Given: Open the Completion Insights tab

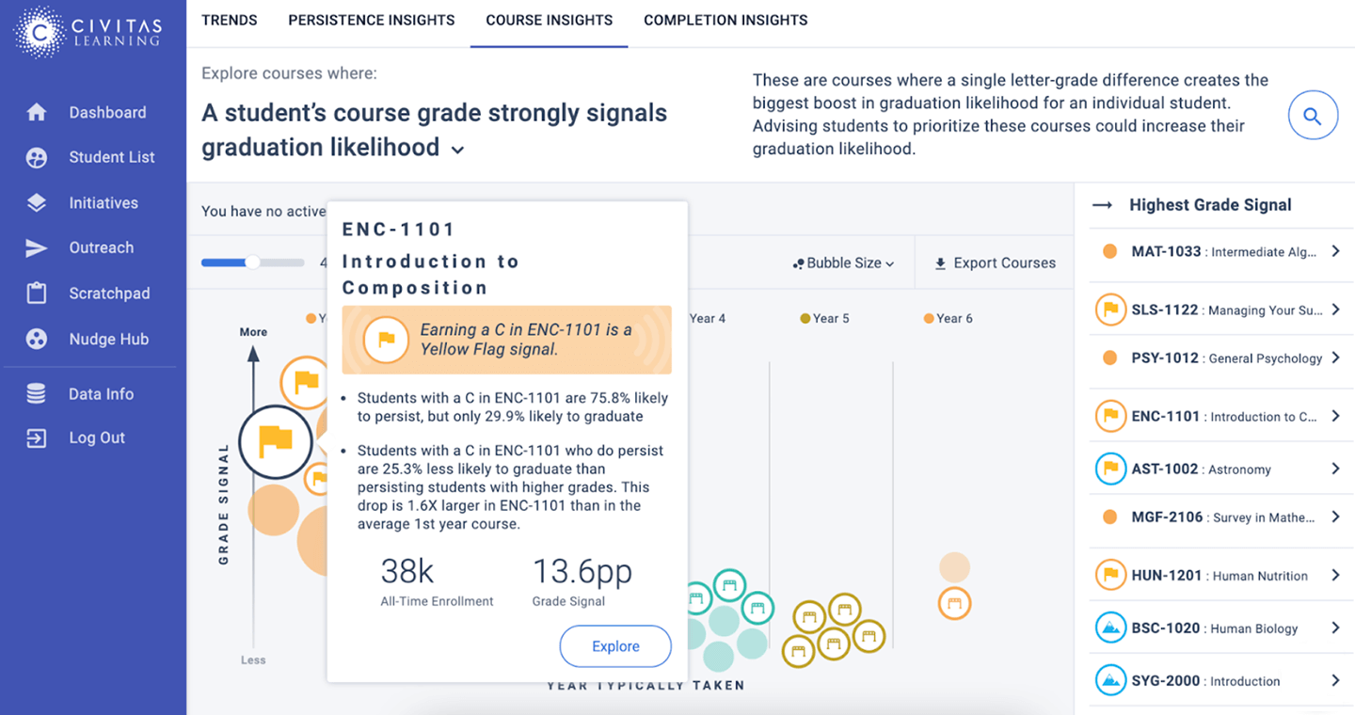Looking at the screenshot, I should (x=725, y=20).
